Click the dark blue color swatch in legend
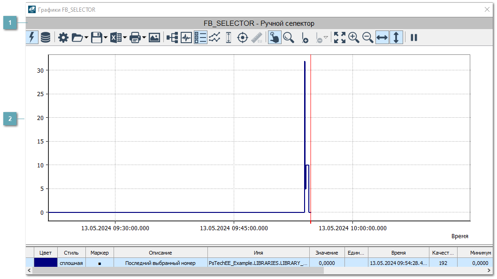This screenshot has width=497, height=279. coord(46,263)
